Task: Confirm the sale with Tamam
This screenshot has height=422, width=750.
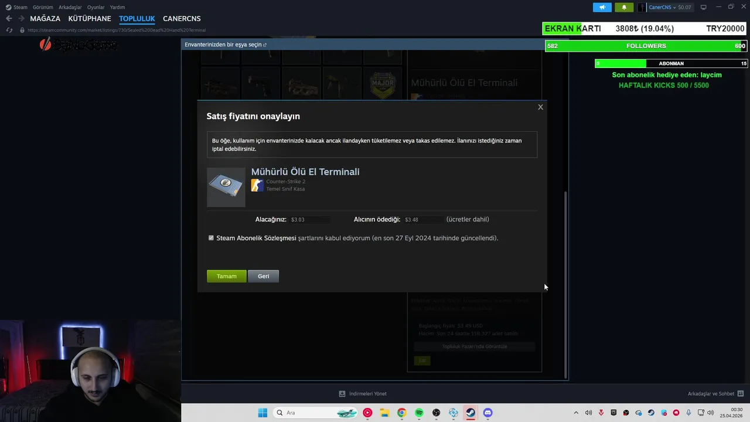Action: pos(227,276)
